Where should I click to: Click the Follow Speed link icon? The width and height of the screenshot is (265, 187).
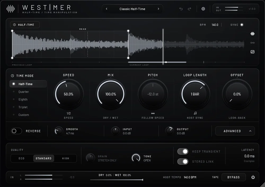click(153, 113)
